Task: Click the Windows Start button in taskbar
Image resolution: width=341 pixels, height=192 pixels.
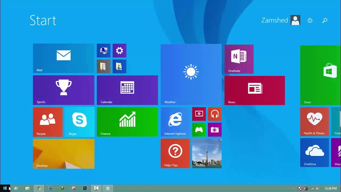Action: (x=5, y=188)
